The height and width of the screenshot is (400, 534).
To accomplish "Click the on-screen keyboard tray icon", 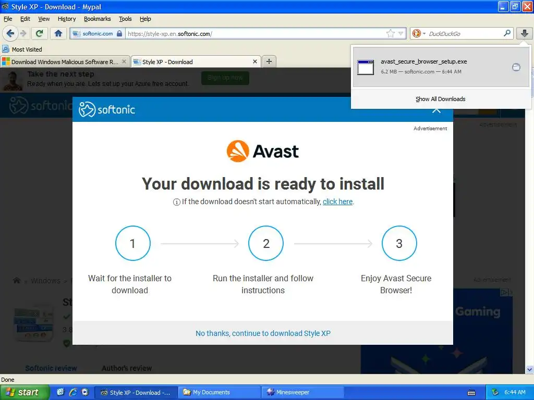I will [471, 393].
